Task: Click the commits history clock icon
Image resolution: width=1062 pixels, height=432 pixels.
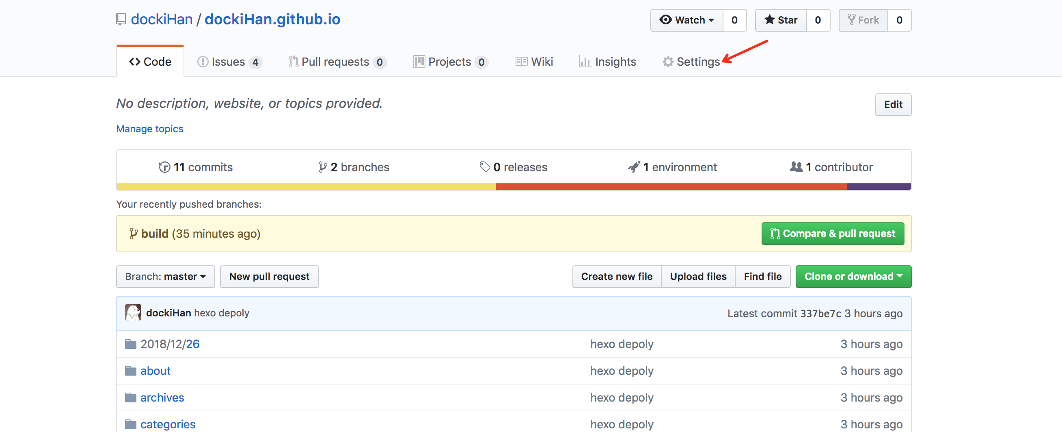Action: click(x=164, y=167)
